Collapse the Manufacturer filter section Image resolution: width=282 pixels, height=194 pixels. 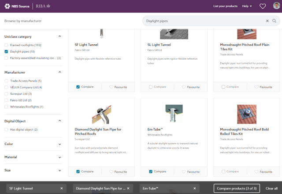click(x=60, y=72)
